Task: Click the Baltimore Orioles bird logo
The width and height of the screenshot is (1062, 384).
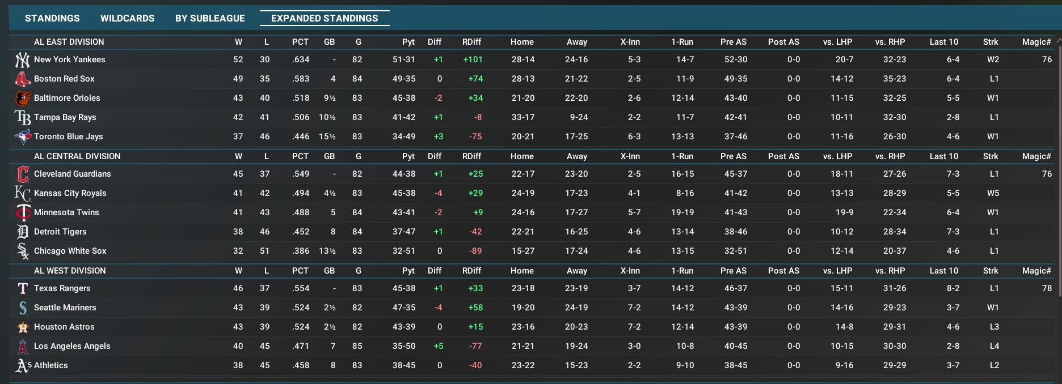Action: click(22, 98)
